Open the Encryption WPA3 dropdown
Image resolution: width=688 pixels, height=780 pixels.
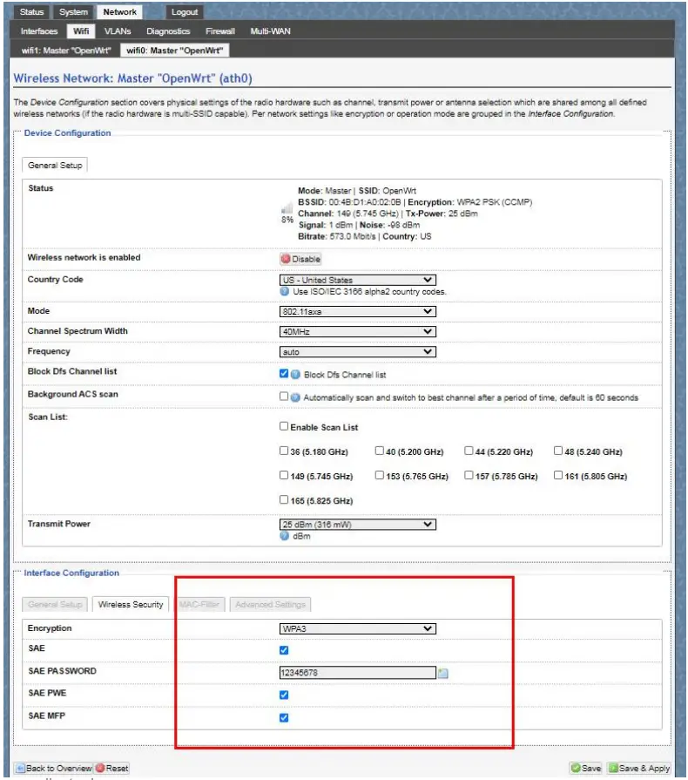356,628
